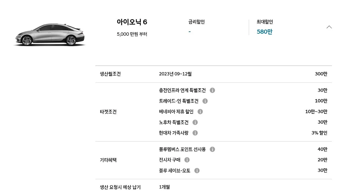340x195 pixels.
Task: Open info for 블루멤버스 포인트 선사용
Action: point(212,149)
